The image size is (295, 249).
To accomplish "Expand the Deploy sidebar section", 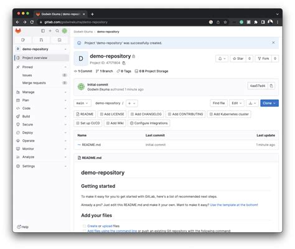I will pyautogui.click(x=42, y=132).
